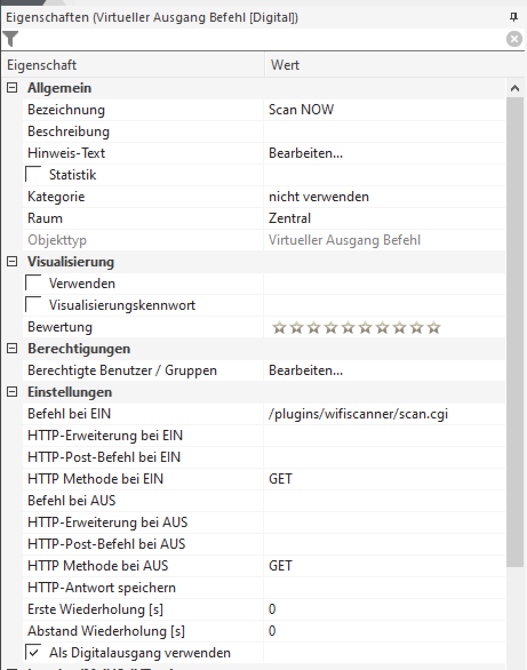
Task: Change the Raum value Zentral
Action: point(383,218)
